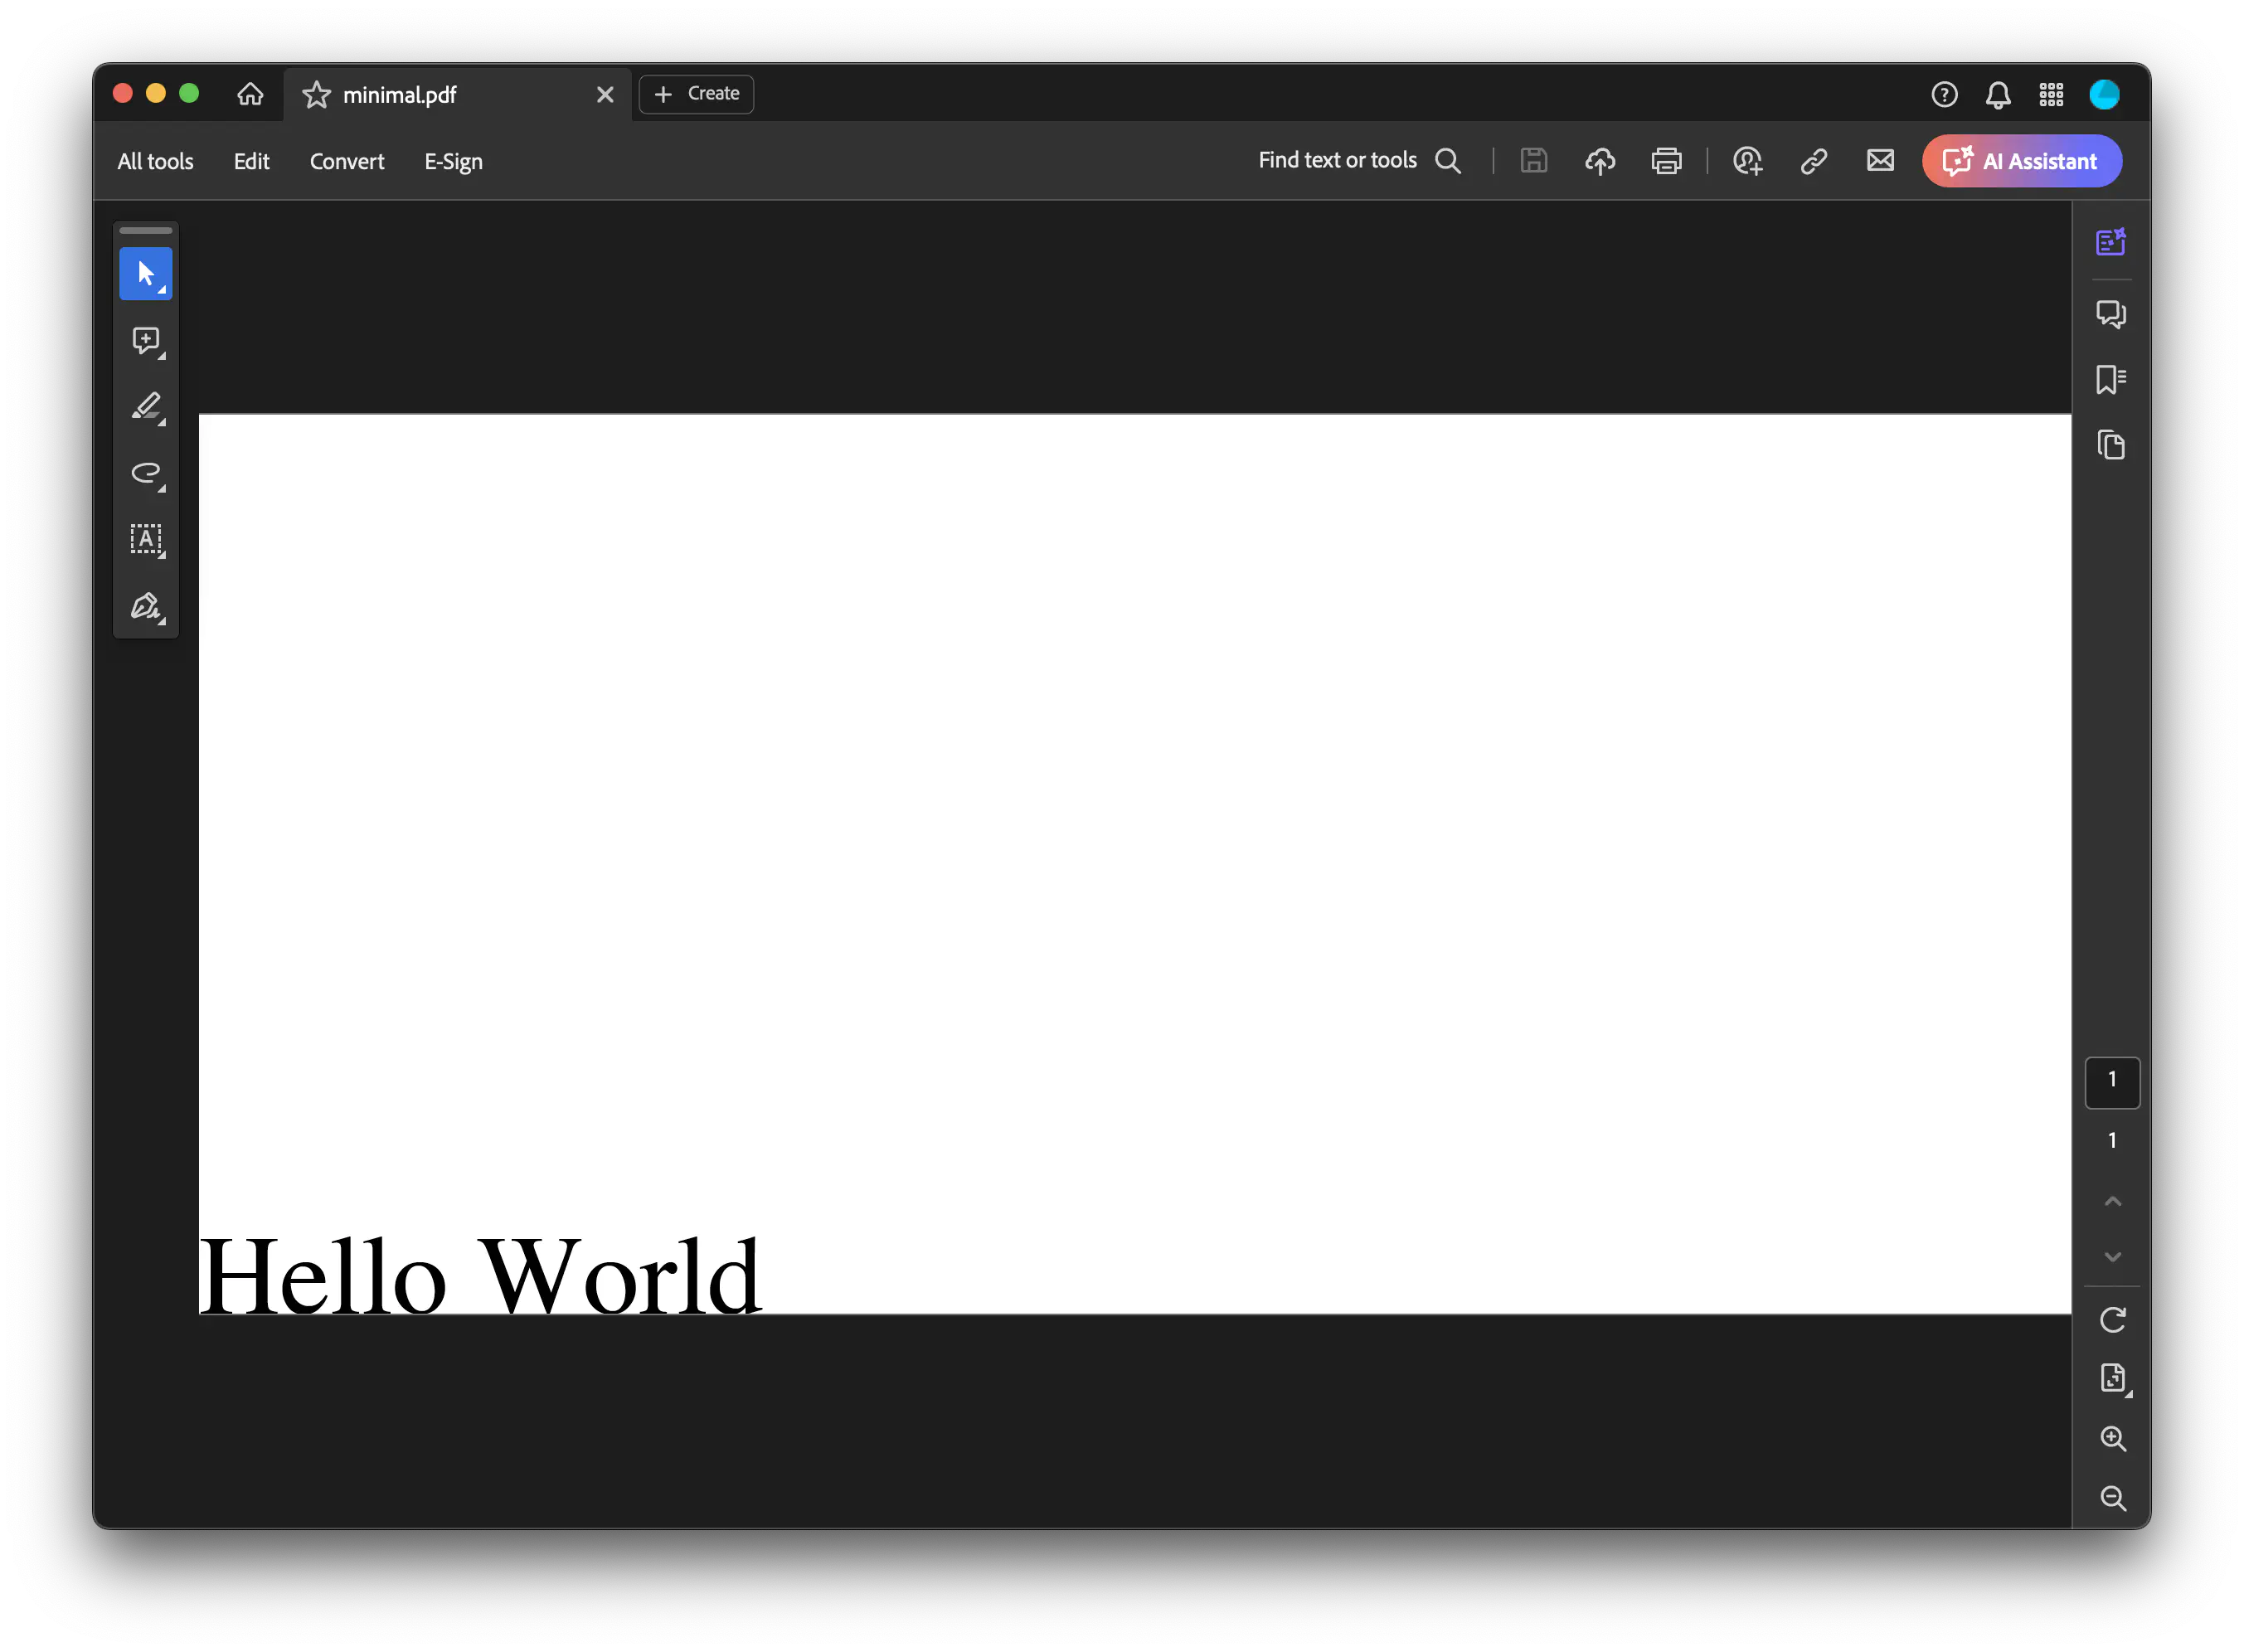Print the document
This screenshot has width=2244, height=1652.
(1666, 161)
